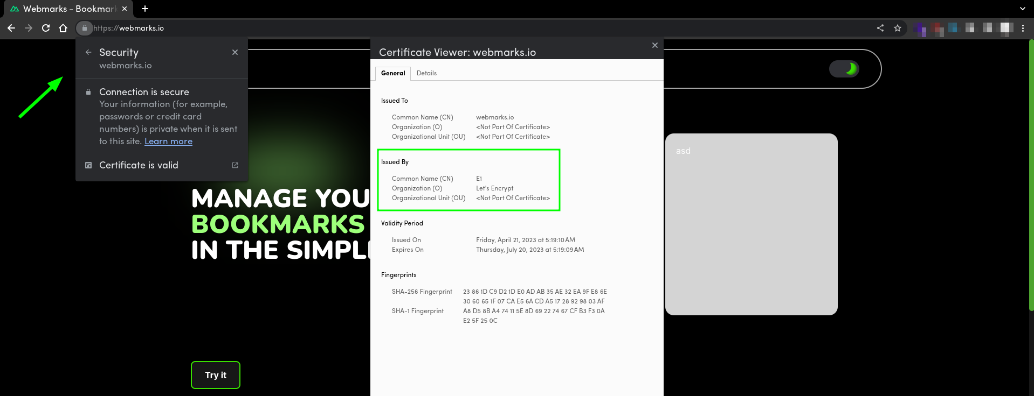Toggle the dark mode switch

[844, 69]
